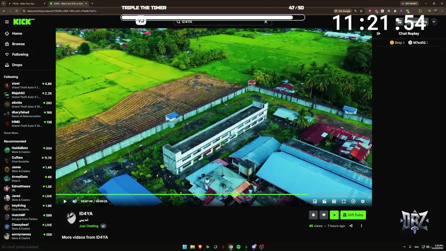The image size is (446, 251).
Task: Go back in browser history
Action: pyautogui.click(x=4, y=11)
